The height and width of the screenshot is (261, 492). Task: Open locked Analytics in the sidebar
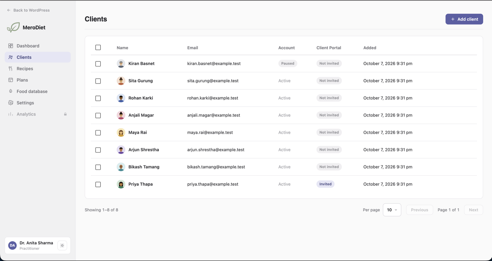coord(38,114)
